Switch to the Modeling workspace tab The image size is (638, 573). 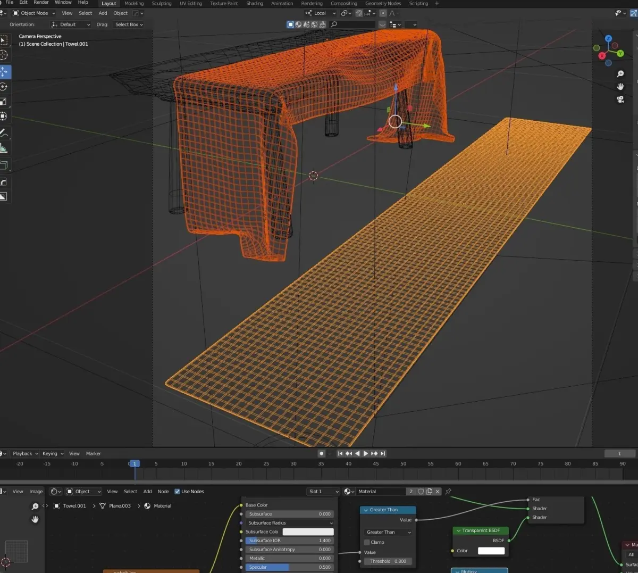[x=134, y=3]
